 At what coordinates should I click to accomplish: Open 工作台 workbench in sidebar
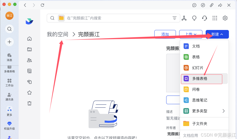[9, 83]
